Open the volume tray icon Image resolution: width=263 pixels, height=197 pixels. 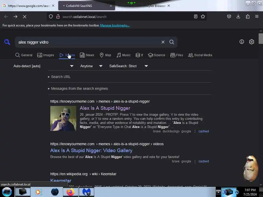coord(237,192)
